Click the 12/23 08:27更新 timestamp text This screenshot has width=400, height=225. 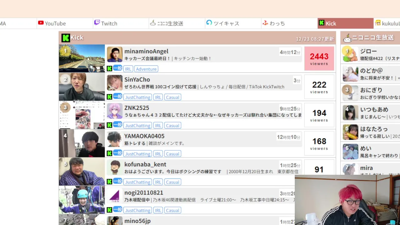(315, 39)
